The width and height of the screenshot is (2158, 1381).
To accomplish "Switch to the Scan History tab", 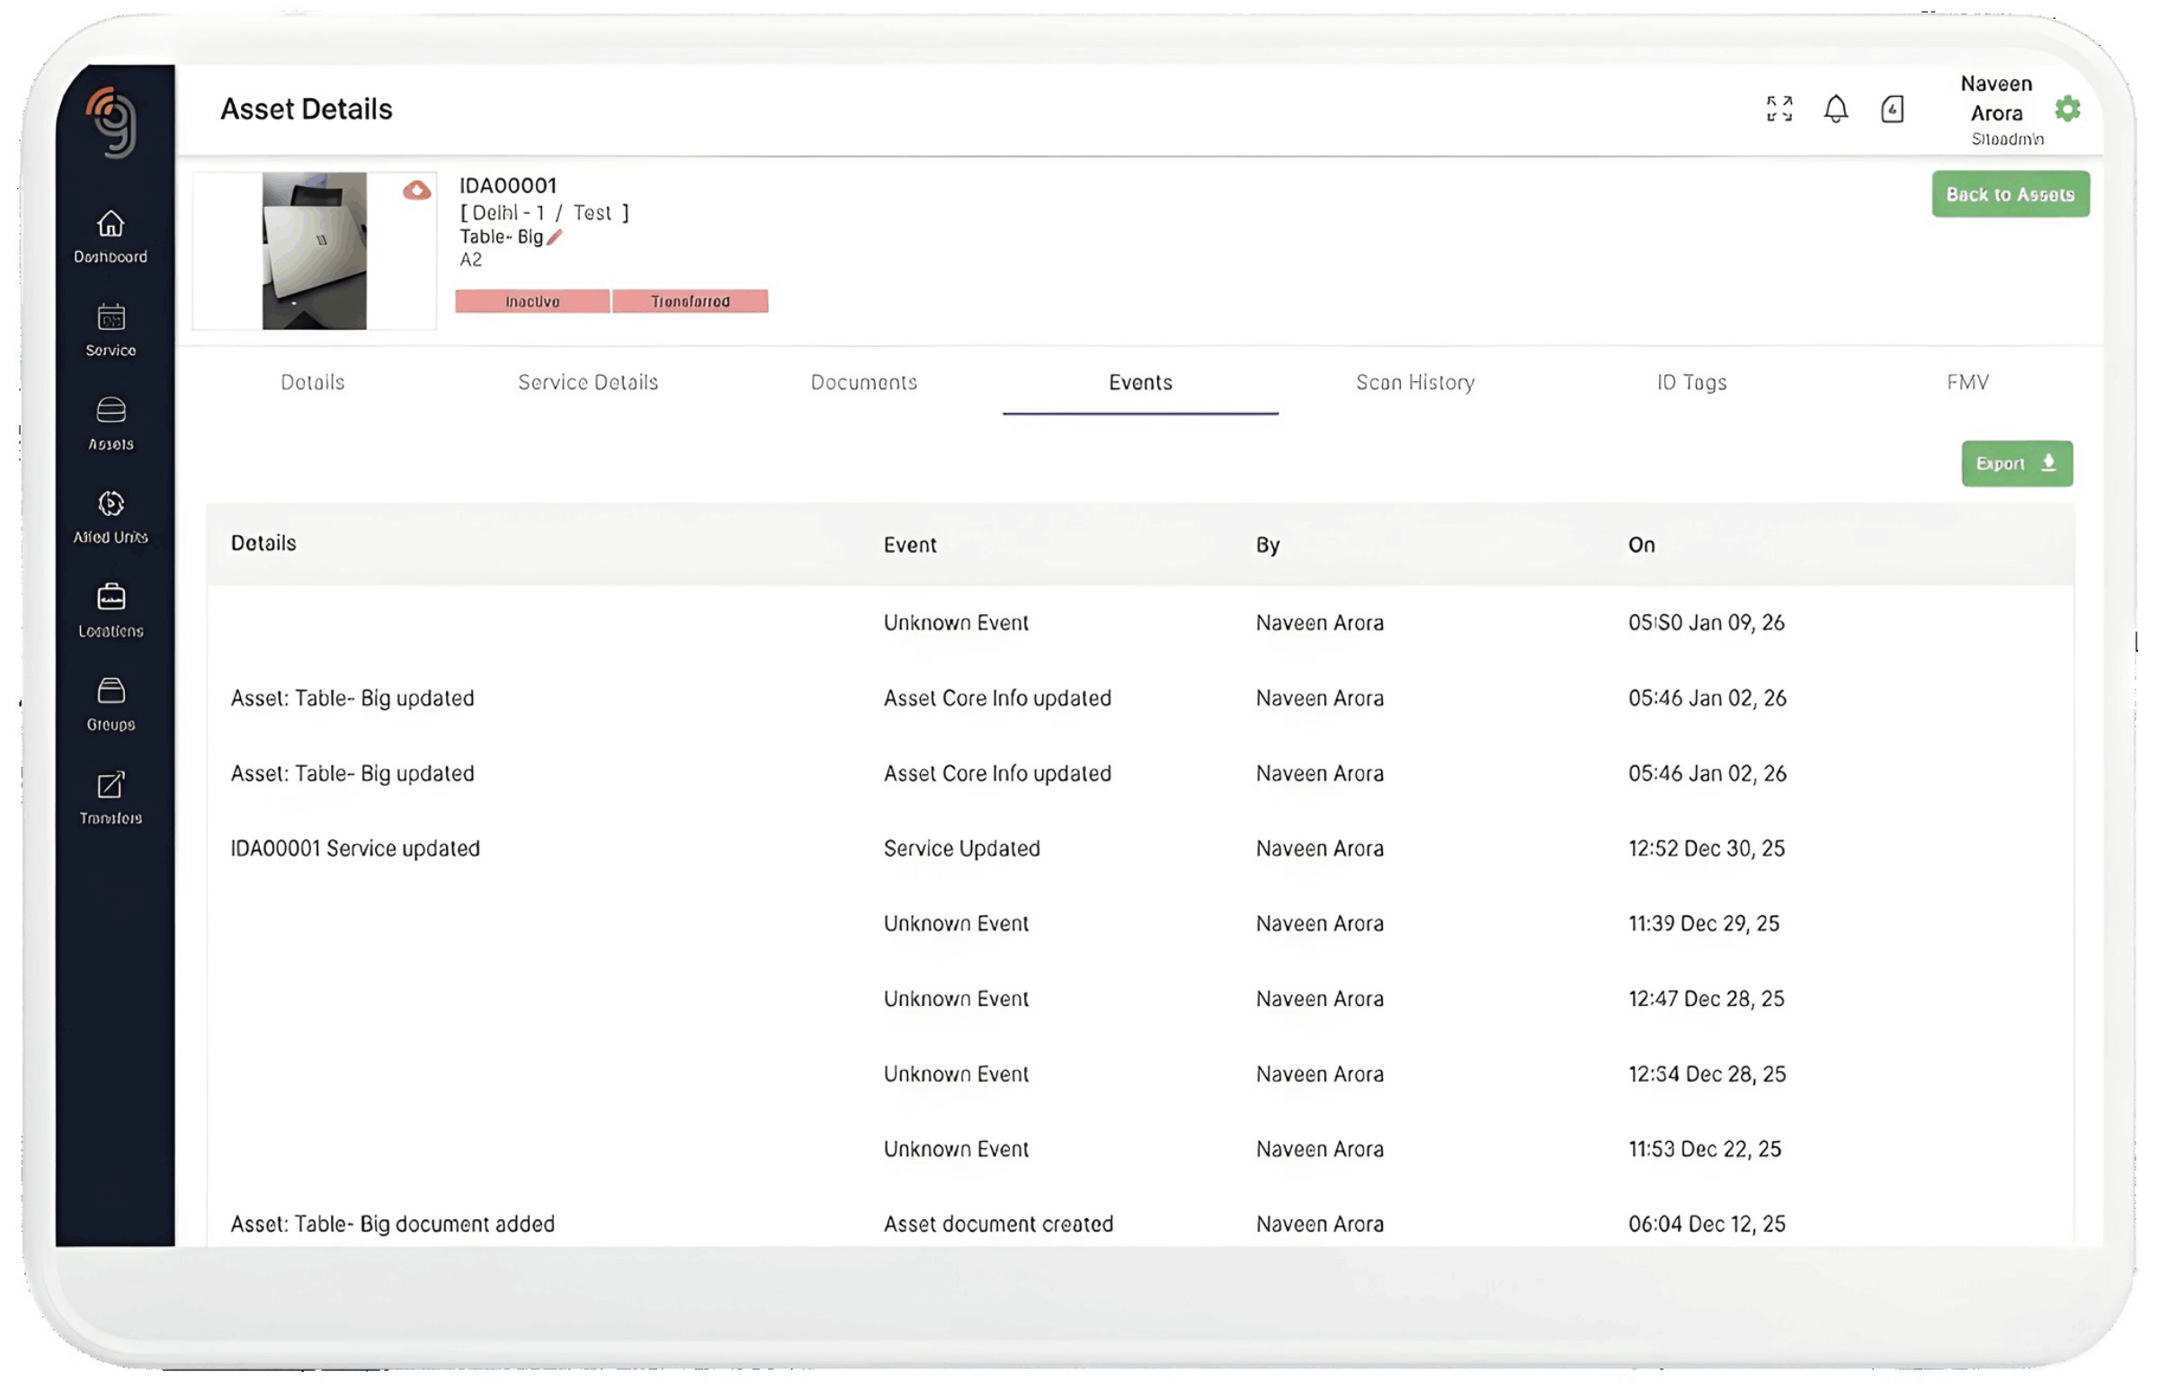I will coord(1415,382).
